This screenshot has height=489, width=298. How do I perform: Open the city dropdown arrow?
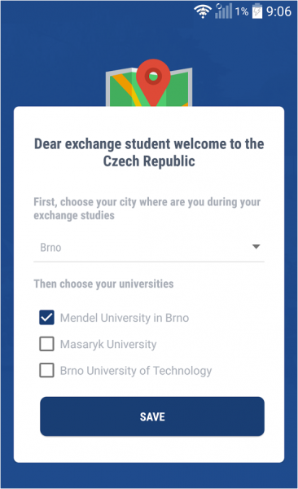[256, 247]
